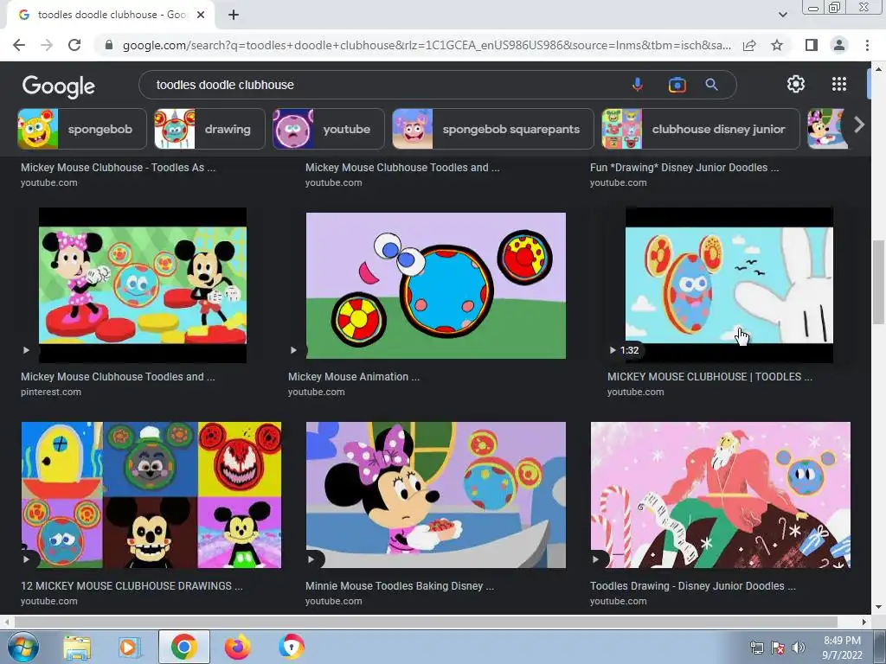Click the vertical scrollbar down arrow
The height and width of the screenshot is (664, 886).
(x=878, y=607)
